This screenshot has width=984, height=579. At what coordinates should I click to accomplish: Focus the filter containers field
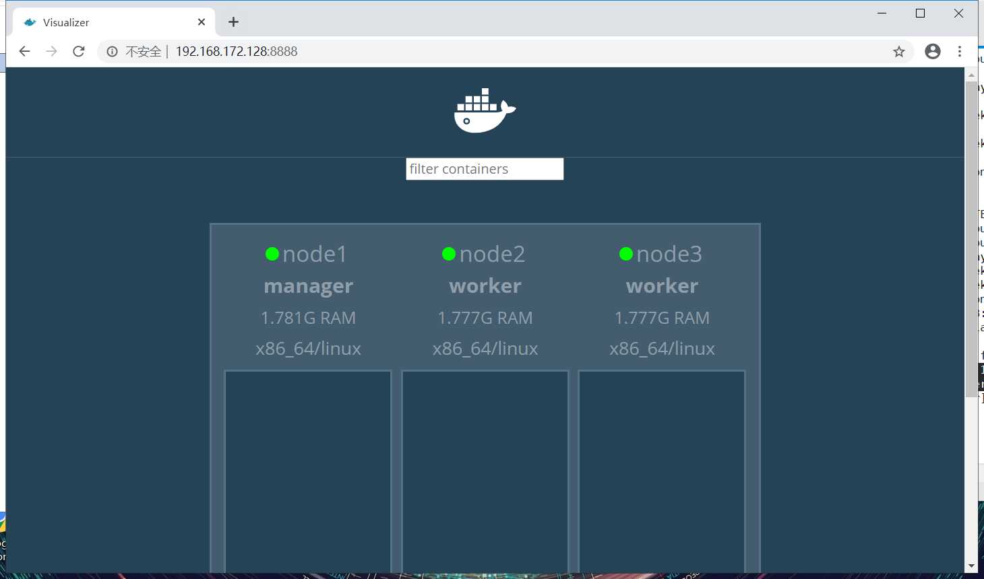click(x=485, y=169)
